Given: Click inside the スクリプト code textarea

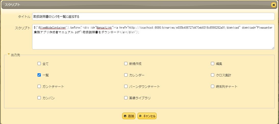Looking at the screenshot, I should point(153,37).
